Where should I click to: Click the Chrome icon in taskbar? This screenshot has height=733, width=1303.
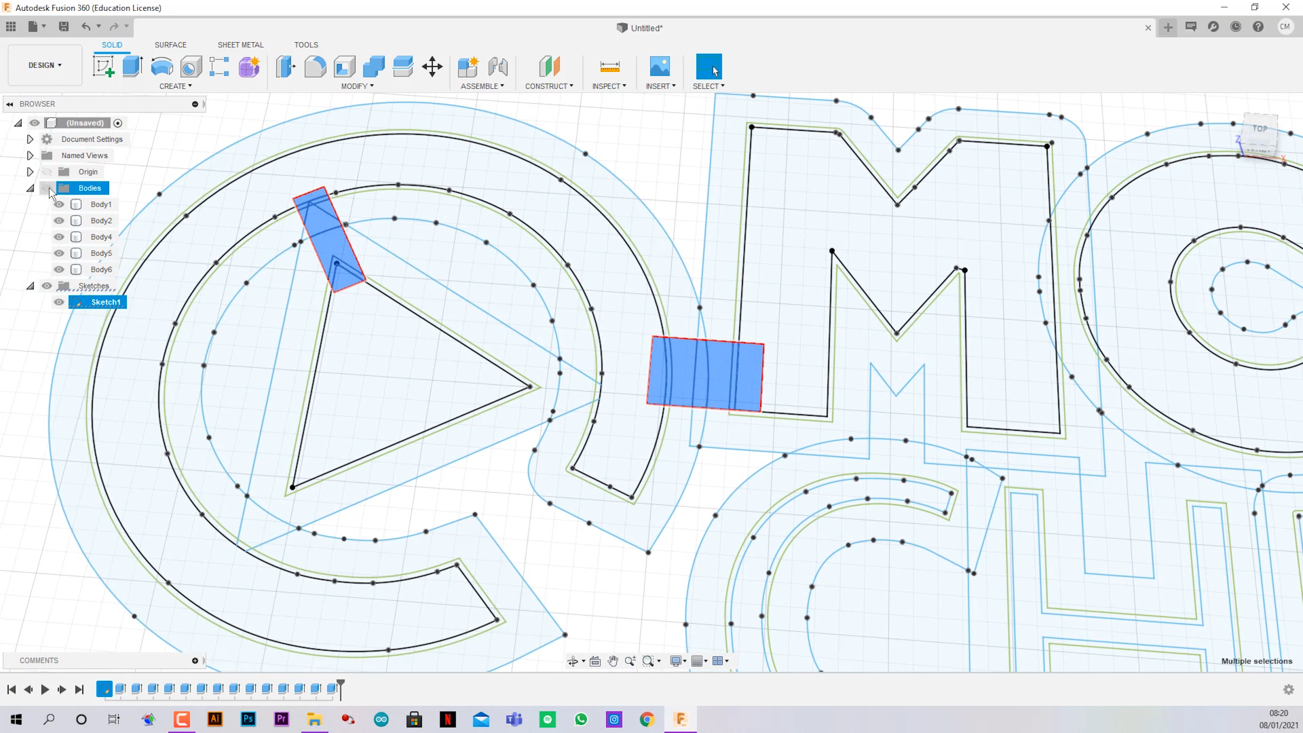tap(646, 719)
